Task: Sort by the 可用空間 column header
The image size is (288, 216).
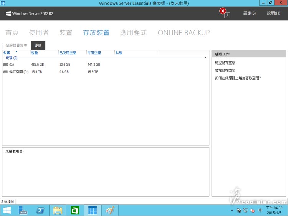Action: (94, 53)
